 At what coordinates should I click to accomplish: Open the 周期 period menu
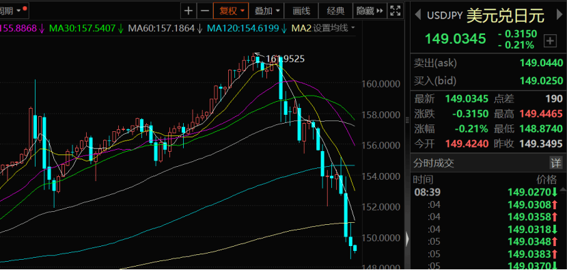(x=14, y=10)
